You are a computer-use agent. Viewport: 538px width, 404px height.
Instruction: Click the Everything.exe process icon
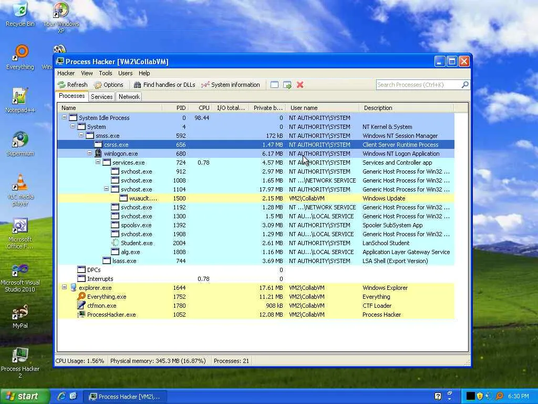tap(81, 297)
